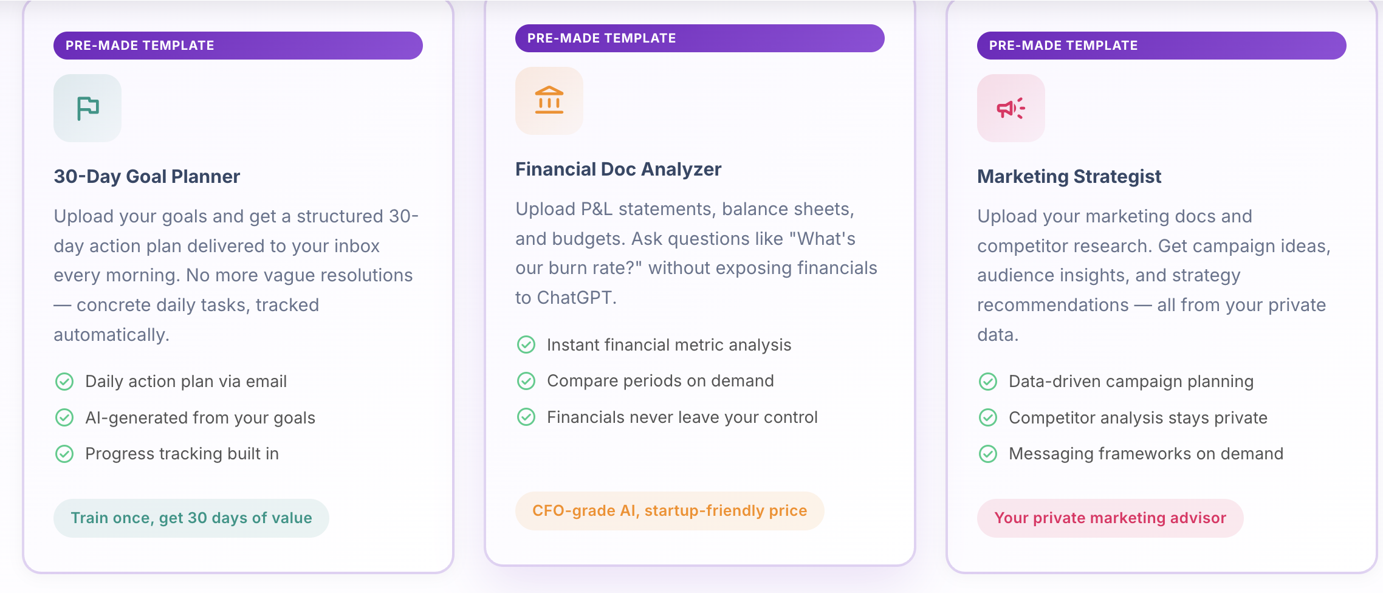Click 'Train once, get 30 days of value' pill

[192, 518]
